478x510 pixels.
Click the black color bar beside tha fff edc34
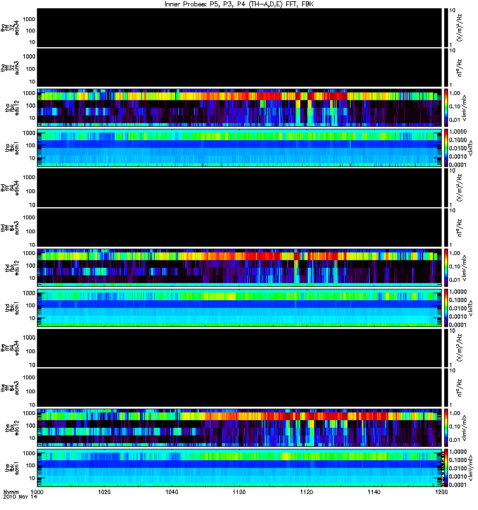(445, 27)
